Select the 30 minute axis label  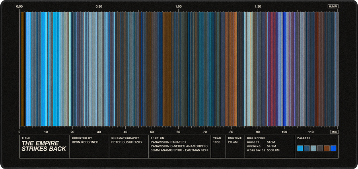point(99,132)
